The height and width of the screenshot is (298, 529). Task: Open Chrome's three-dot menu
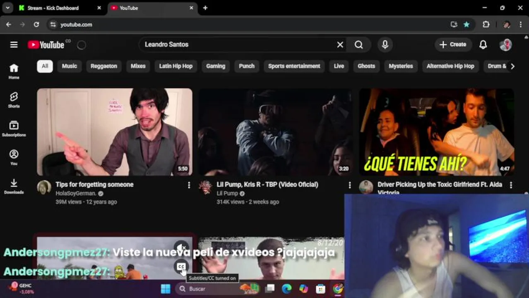tap(520, 24)
